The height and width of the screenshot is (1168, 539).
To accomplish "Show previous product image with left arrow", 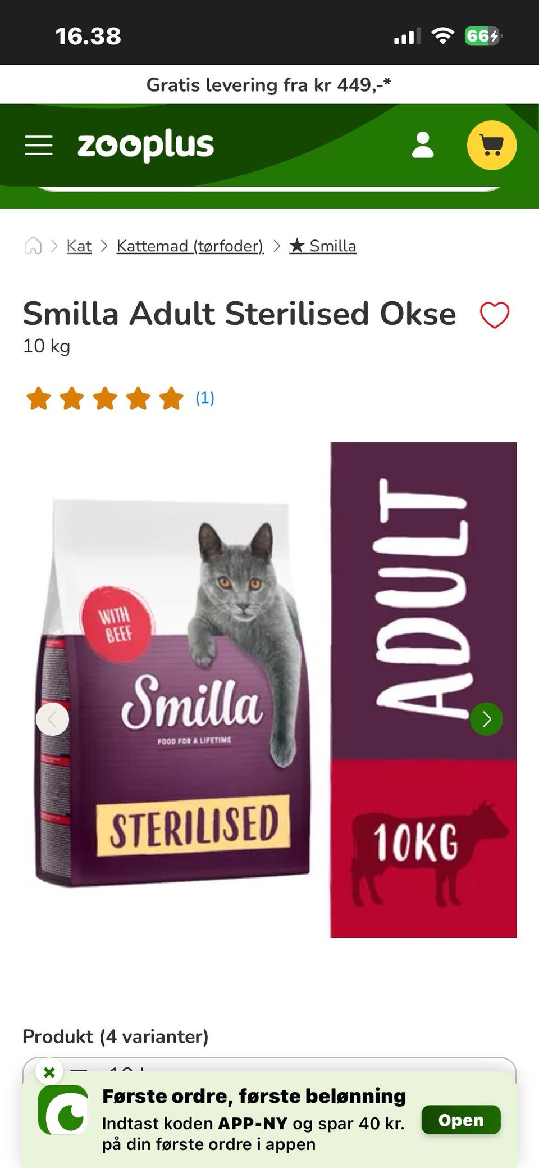I will pos(52,719).
